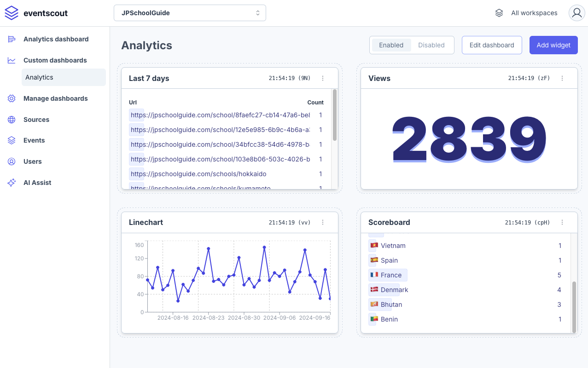The width and height of the screenshot is (588, 368).
Task: Click the Analytics dashboard sidebar icon
Action: (12, 39)
